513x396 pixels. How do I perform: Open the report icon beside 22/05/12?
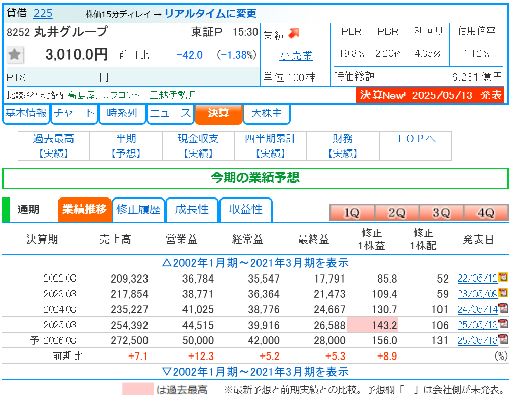click(x=503, y=278)
